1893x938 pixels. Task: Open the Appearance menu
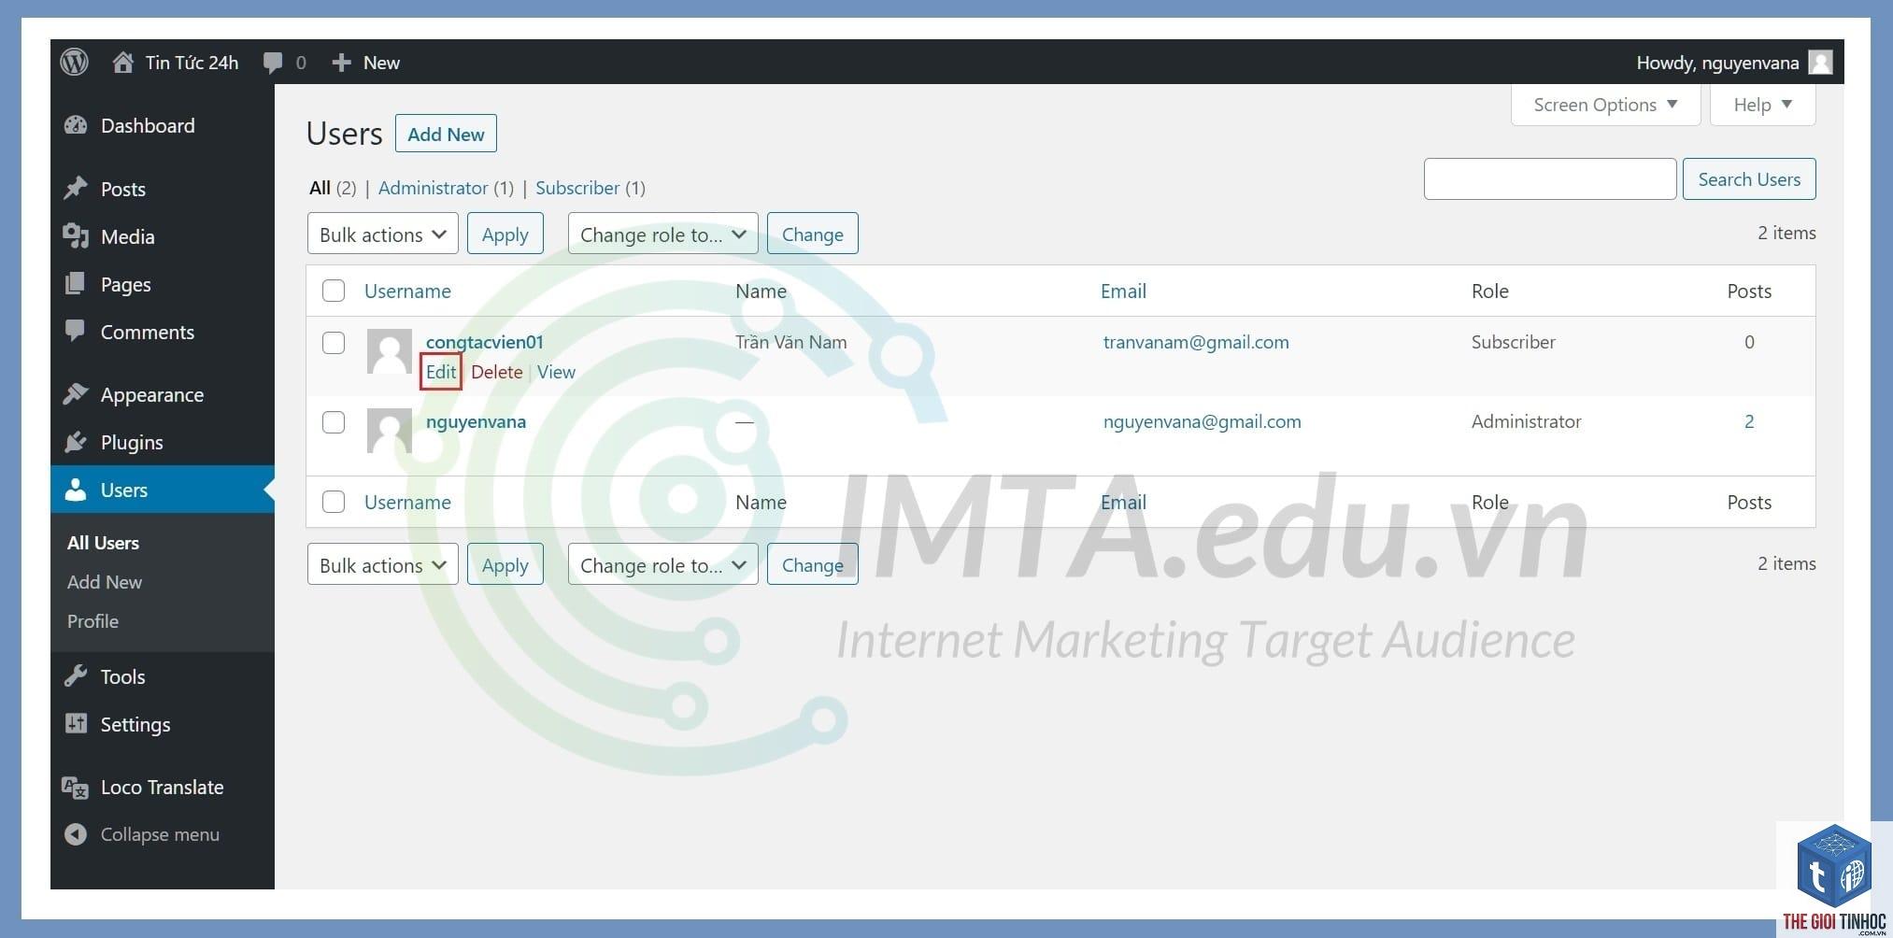152,394
